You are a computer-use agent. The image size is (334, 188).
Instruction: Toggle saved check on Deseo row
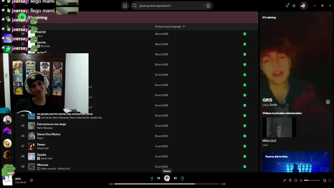point(245,146)
